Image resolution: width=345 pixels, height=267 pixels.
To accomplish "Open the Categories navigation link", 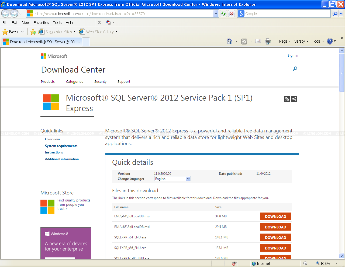I will pyautogui.click(x=74, y=82).
